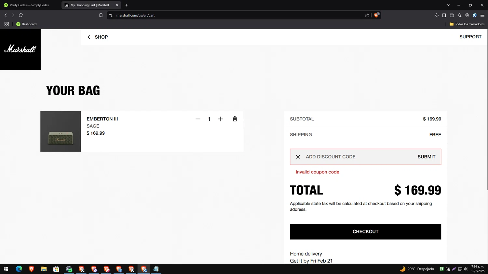Click the purple feather tray icon
Image resolution: width=488 pixels, height=274 pixels.
[454, 269]
